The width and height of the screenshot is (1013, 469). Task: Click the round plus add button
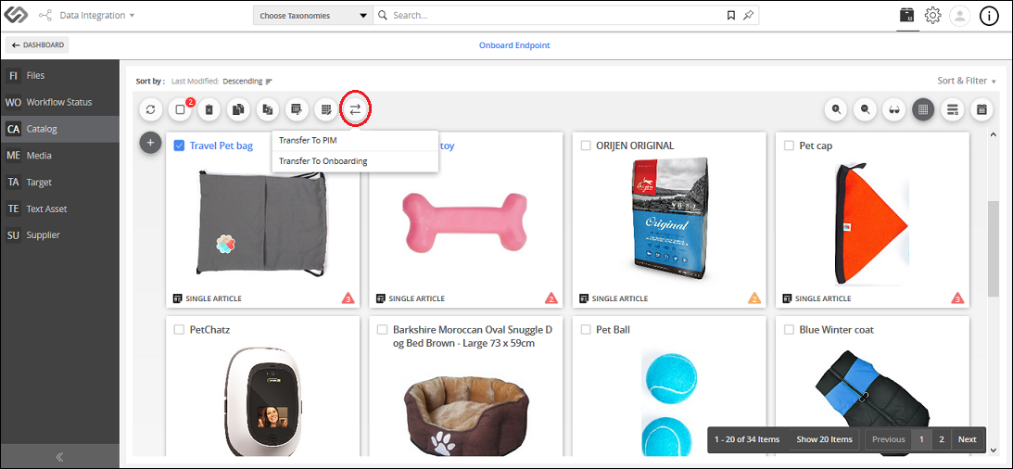tap(150, 143)
